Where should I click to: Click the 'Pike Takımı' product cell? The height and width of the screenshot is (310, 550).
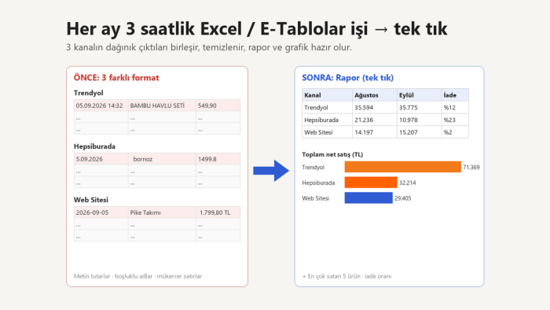click(162, 212)
